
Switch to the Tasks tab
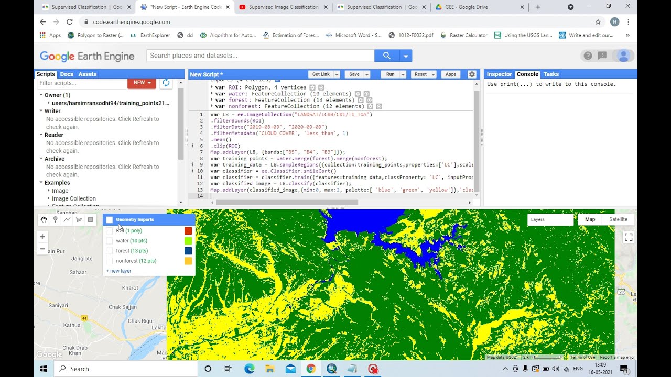(x=551, y=74)
